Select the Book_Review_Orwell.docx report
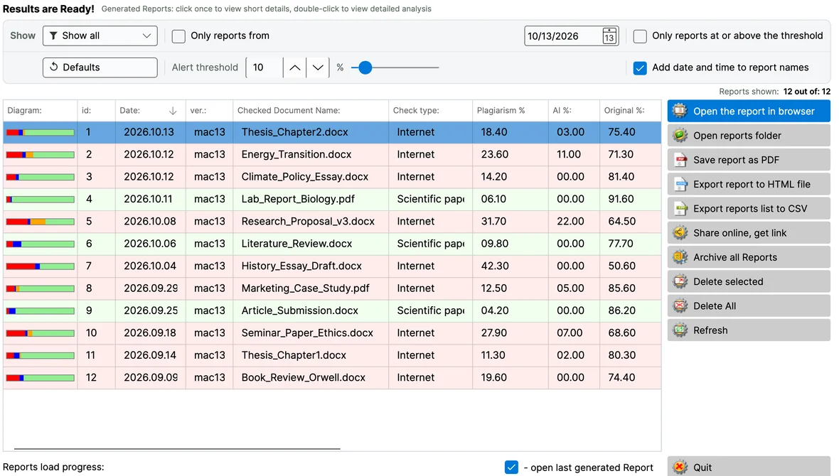The height and width of the screenshot is (476, 839). (x=332, y=377)
